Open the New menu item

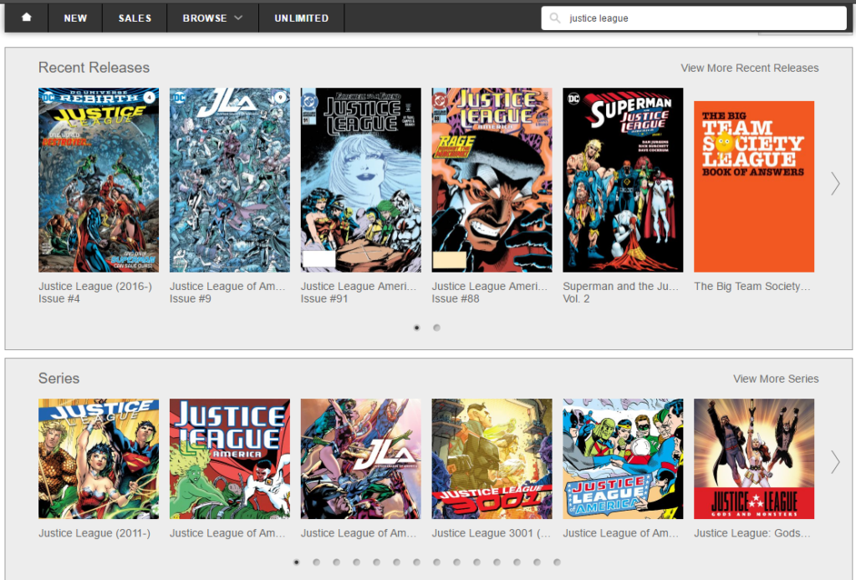click(75, 18)
